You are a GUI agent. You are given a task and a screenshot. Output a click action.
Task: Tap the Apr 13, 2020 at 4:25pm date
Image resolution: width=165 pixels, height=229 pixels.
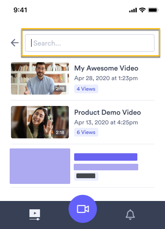[106, 123]
